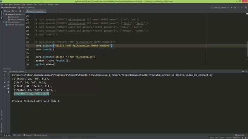Click the editor vertical scrollbar thumb
This screenshot has width=248, height=139.
coord(247,49)
